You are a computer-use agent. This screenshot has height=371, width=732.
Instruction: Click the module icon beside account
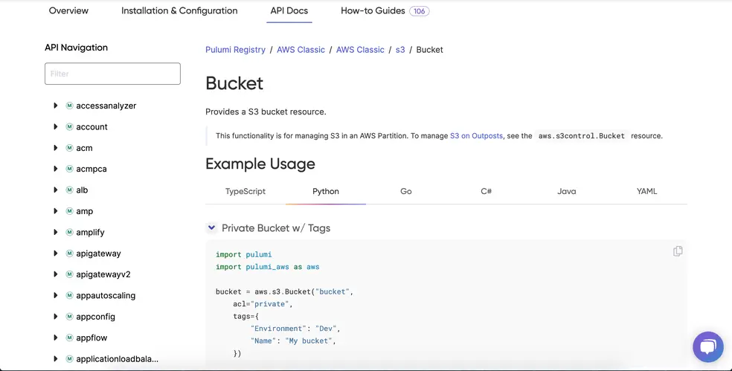[70, 126]
